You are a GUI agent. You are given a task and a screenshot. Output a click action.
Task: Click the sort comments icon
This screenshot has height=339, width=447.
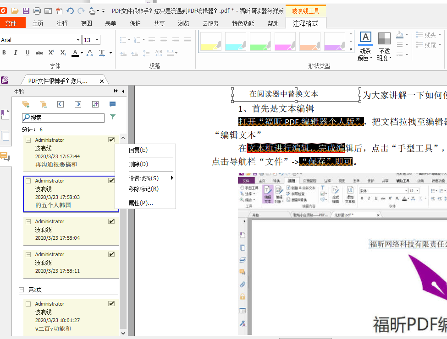coord(95,104)
